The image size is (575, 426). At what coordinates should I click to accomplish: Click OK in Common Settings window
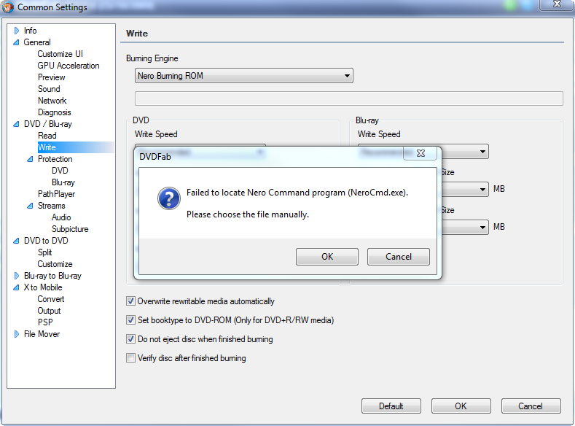[x=461, y=406]
